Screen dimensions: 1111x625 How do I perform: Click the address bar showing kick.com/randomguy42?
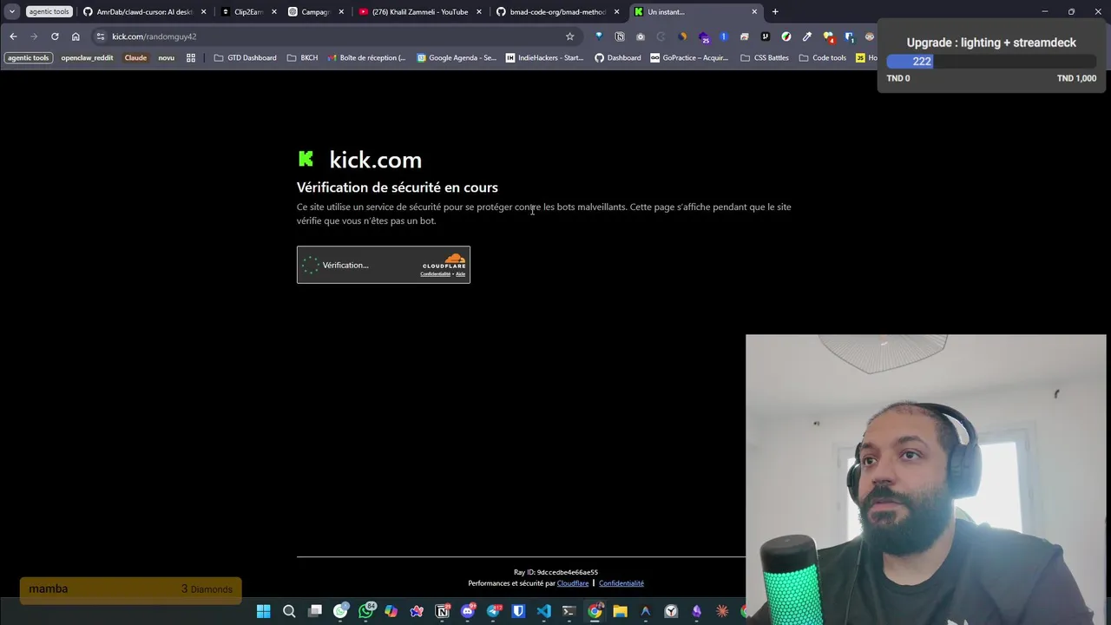coord(335,36)
